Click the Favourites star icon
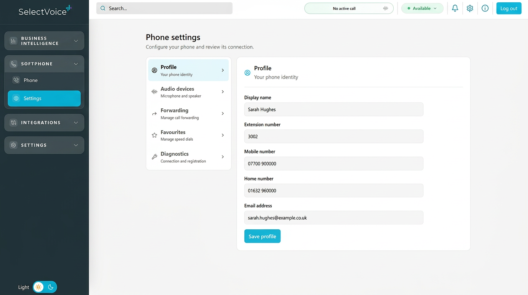528x295 pixels. point(154,135)
